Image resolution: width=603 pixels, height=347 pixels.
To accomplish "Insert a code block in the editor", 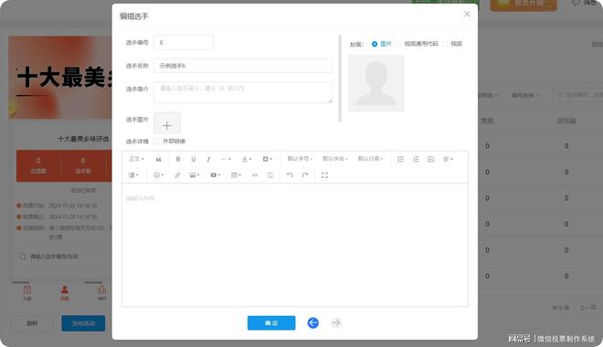I will pyautogui.click(x=255, y=175).
